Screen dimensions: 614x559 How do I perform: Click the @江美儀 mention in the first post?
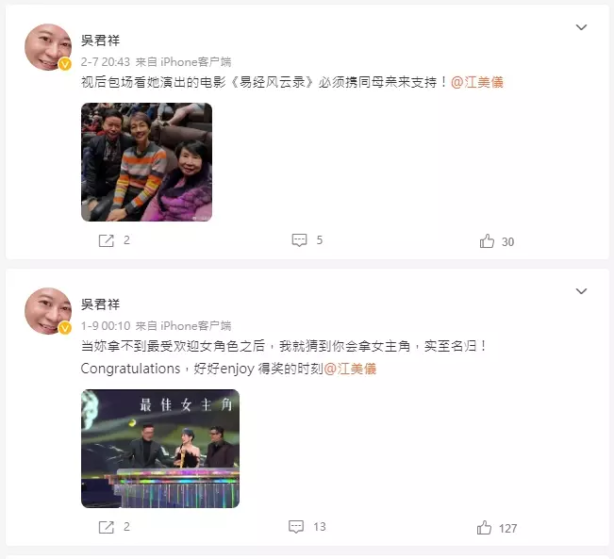click(x=477, y=82)
